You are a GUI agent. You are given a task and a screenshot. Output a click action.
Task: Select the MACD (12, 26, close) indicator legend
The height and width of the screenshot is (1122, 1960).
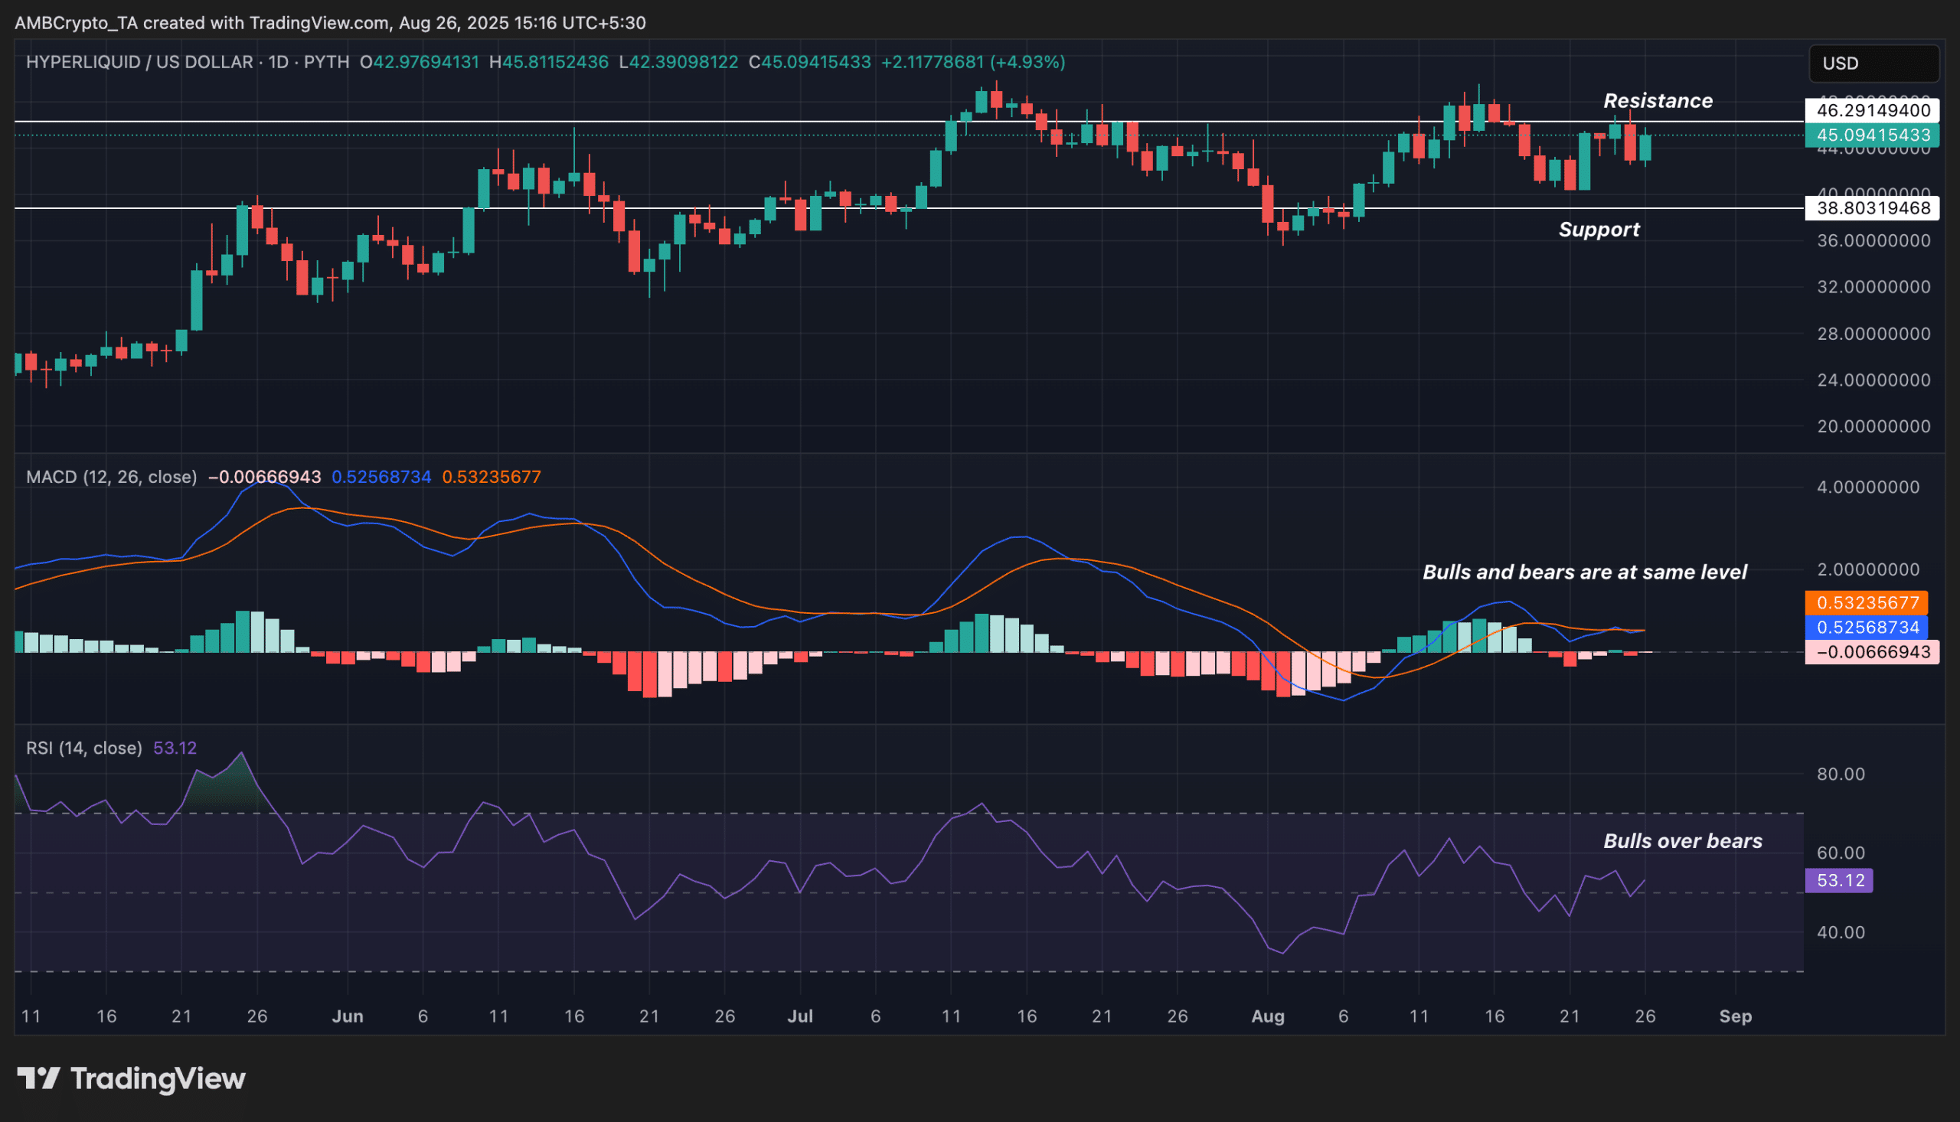pyautogui.click(x=111, y=477)
